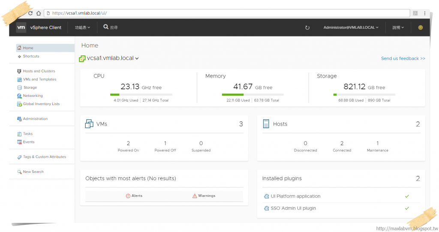439x232 pixels.
Task: Click the Tags & Custom Attributes tag icon
Action: coord(19,157)
